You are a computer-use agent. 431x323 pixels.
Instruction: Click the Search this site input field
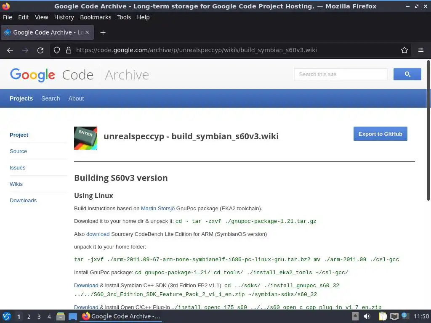pos(341,74)
